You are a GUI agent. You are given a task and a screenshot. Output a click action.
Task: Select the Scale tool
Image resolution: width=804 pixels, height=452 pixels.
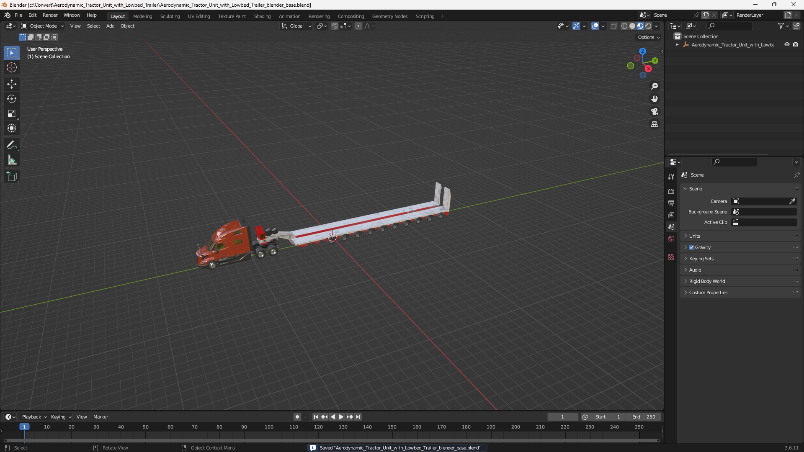point(12,113)
